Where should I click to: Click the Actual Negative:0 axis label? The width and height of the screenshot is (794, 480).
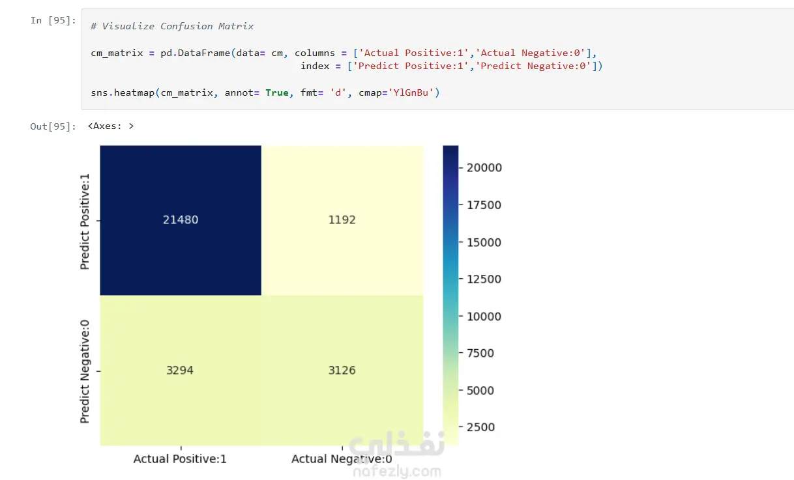pyautogui.click(x=342, y=459)
